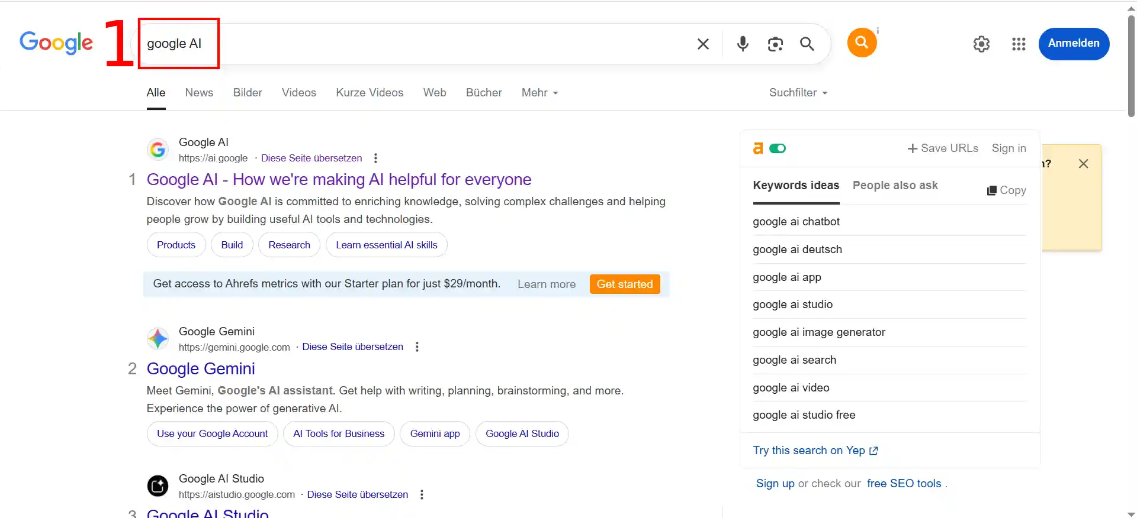
Task: Click the Ahrefs logo icon in sidebar panel
Action: (x=758, y=148)
